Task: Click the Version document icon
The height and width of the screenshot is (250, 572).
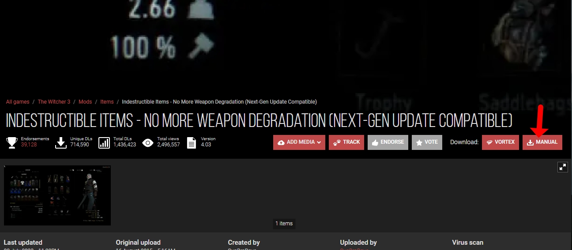Action: coord(192,142)
